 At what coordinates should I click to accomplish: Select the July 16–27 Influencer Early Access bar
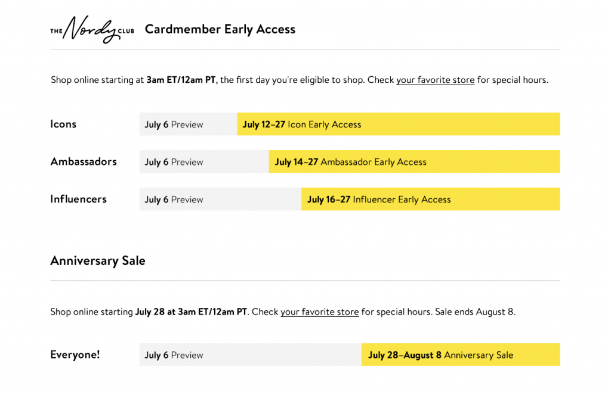(431, 199)
